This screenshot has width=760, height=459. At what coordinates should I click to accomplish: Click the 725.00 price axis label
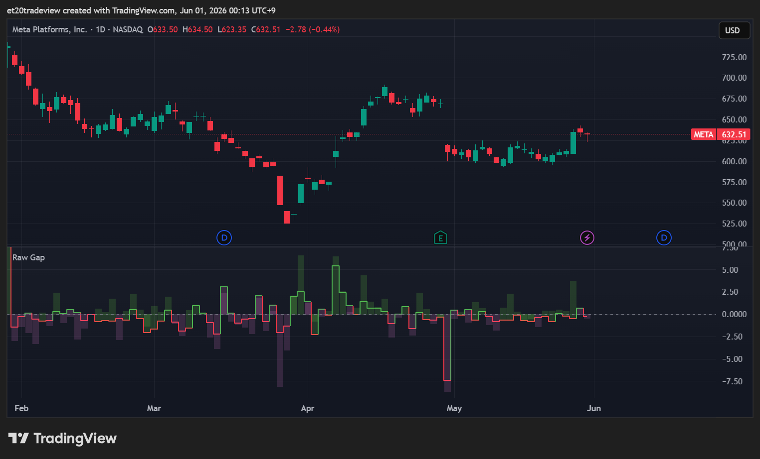tap(734, 57)
